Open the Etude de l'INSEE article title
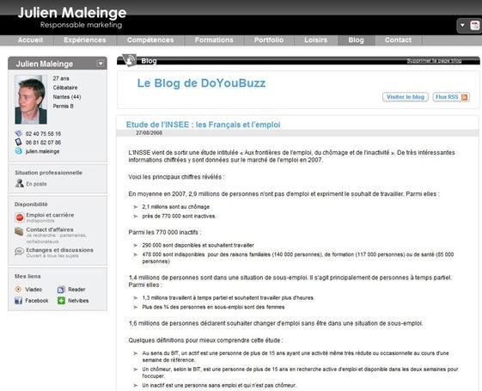482x391 pixels. (203, 125)
